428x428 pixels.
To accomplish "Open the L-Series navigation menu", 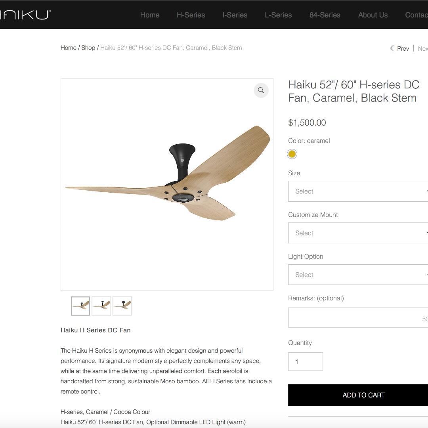I will (278, 15).
